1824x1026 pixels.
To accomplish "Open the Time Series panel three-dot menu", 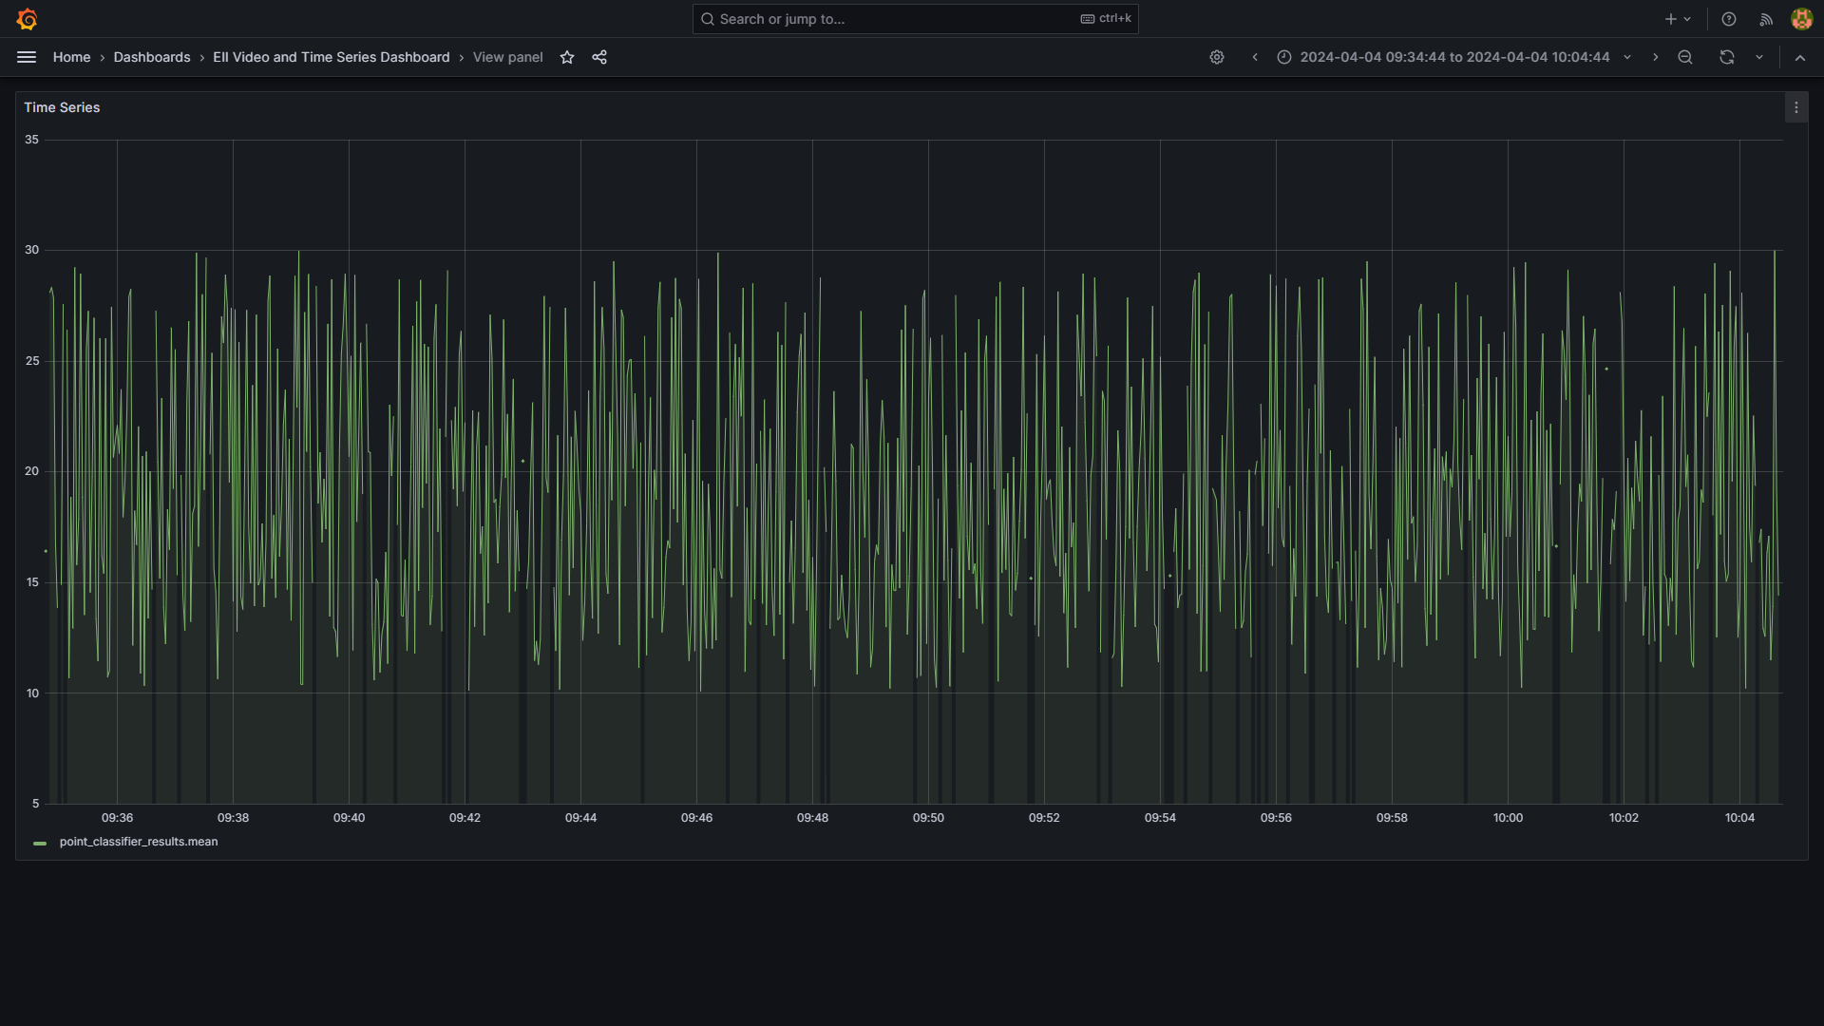I will point(1795,107).
